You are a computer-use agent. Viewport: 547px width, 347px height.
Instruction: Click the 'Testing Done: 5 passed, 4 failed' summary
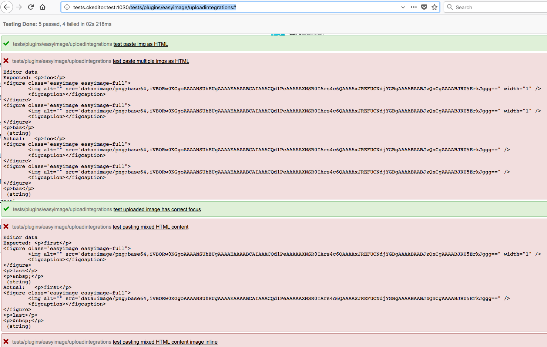coord(57,24)
